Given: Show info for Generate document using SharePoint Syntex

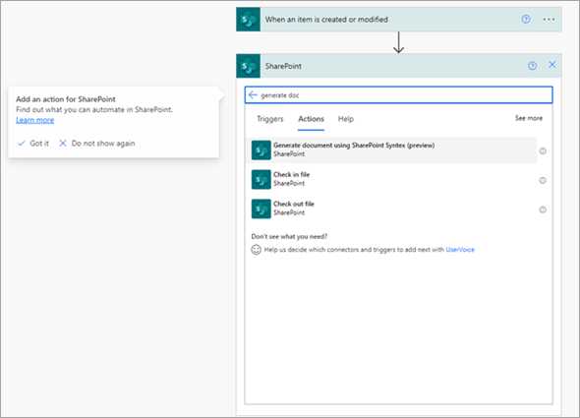Looking at the screenshot, I should (543, 150).
